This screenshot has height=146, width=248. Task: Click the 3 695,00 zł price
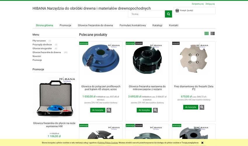tap(135, 96)
